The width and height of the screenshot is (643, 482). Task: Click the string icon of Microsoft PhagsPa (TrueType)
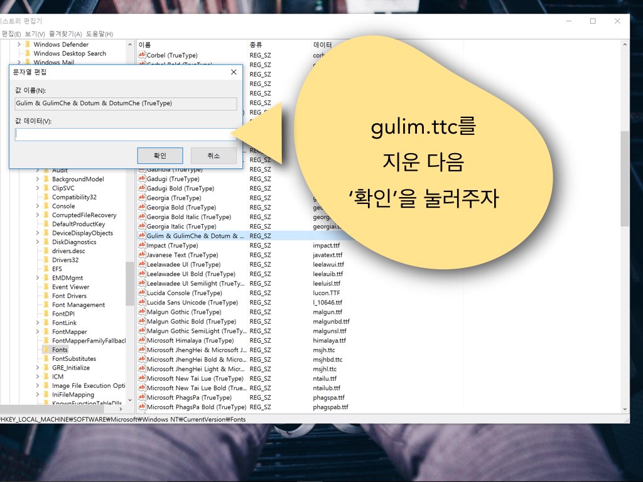[x=142, y=397]
